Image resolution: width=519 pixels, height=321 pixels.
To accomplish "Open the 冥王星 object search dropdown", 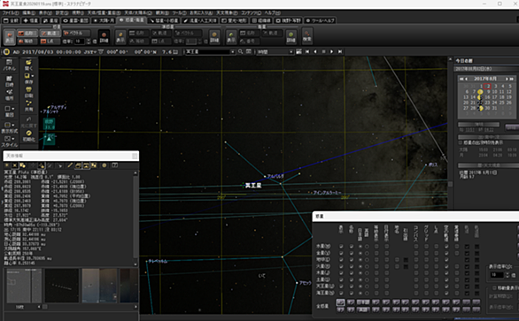I will pyautogui.click(x=233, y=52).
